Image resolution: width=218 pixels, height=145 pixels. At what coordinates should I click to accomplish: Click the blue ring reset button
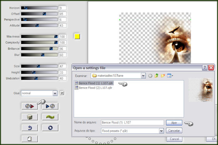tap(50, 128)
